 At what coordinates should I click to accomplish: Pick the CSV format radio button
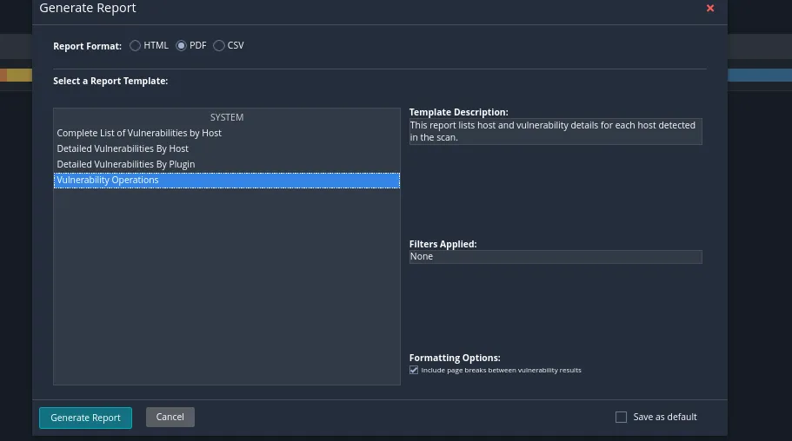(219, 45)
